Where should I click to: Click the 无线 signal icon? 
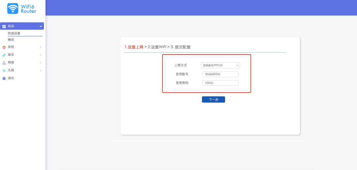pos(4,71)
